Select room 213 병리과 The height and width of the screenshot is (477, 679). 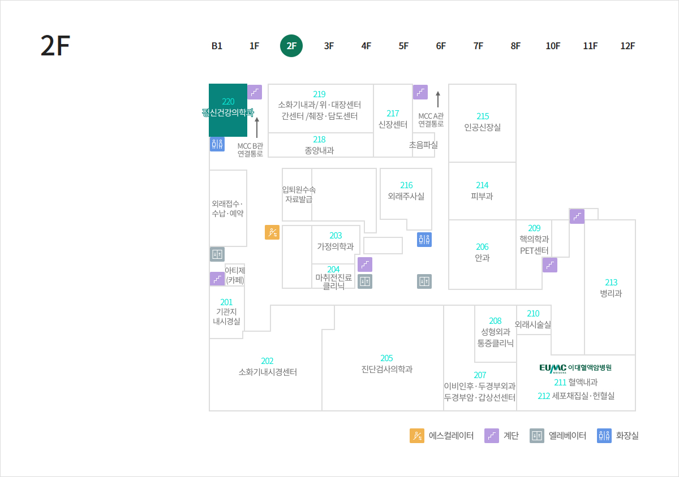click(x=611, y=288)
